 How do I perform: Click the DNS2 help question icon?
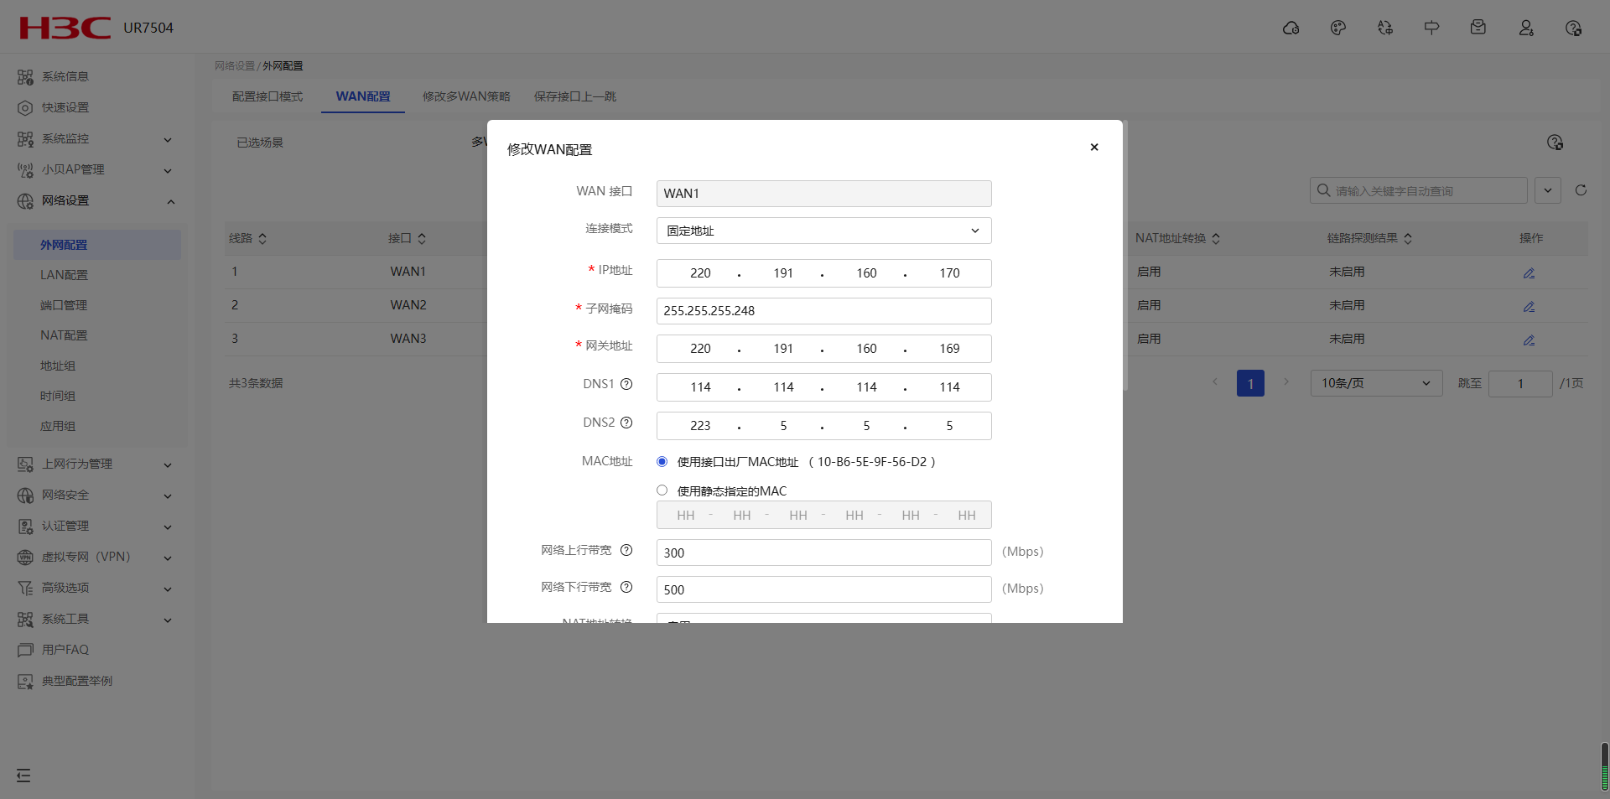click(x=626, y=423)
